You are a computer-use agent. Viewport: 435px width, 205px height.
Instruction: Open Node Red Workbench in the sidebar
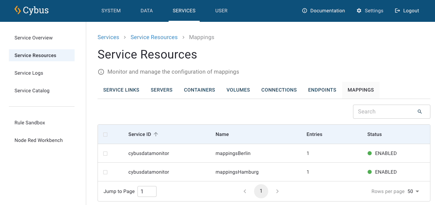pyautogui.click(x=39, y=140)
